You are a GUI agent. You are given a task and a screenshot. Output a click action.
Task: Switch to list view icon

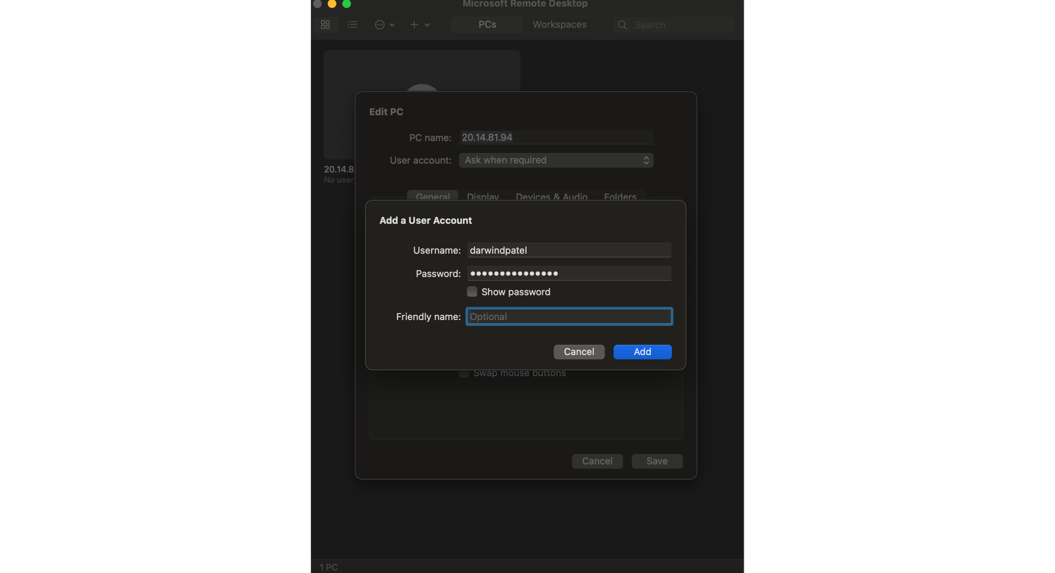[352, 25]
